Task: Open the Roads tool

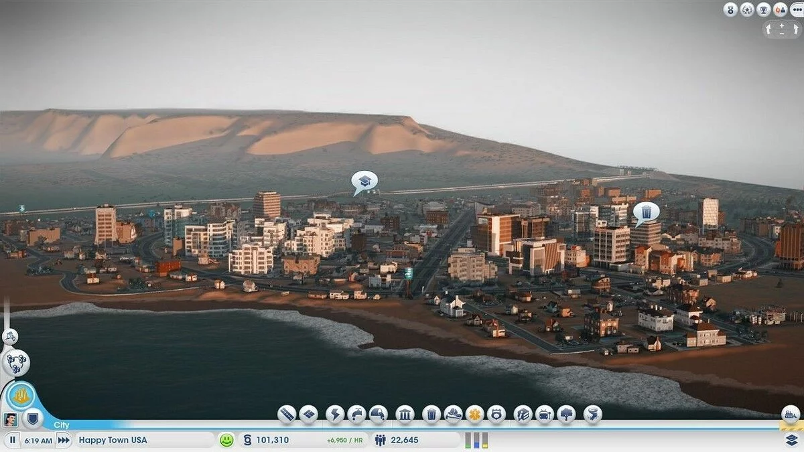Action: point(287,414)
